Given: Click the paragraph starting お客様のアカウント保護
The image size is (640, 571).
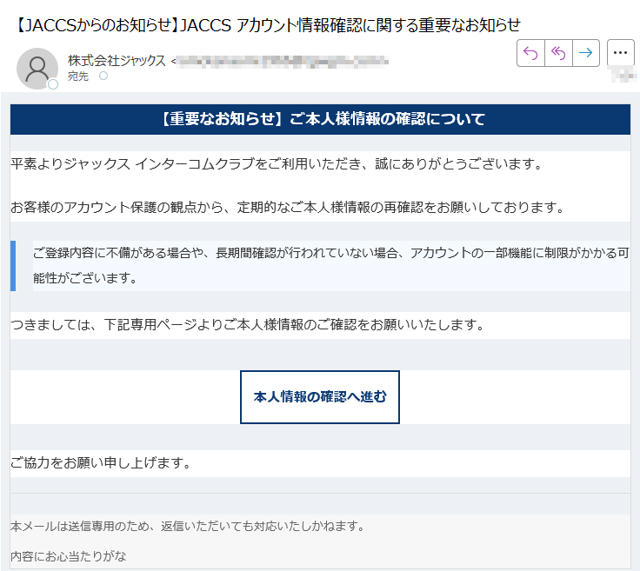Looking at the screenshot, I should tap(287, 208).
